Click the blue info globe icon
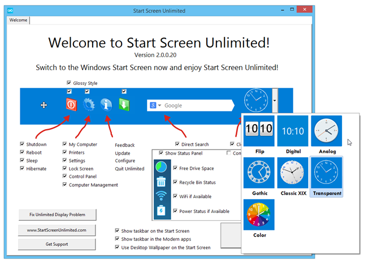373x265 pixels. point(106,105)
